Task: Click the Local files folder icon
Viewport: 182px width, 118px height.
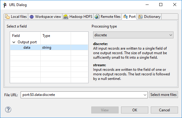Action: point(7,17)
